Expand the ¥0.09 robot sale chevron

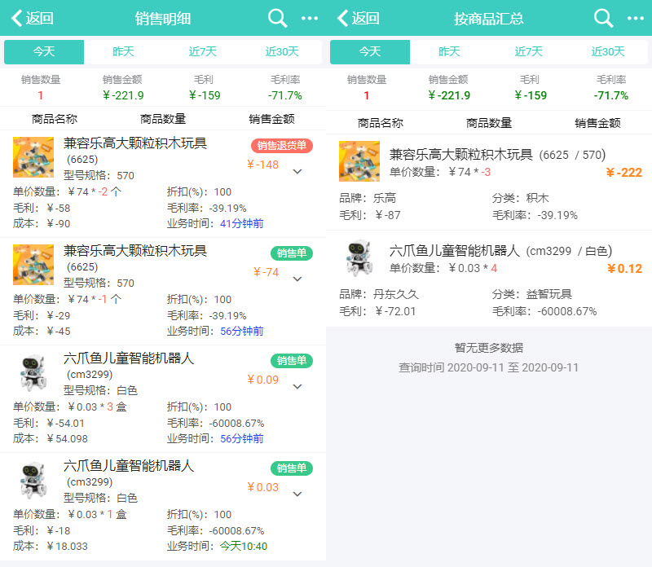pos(297,386)
